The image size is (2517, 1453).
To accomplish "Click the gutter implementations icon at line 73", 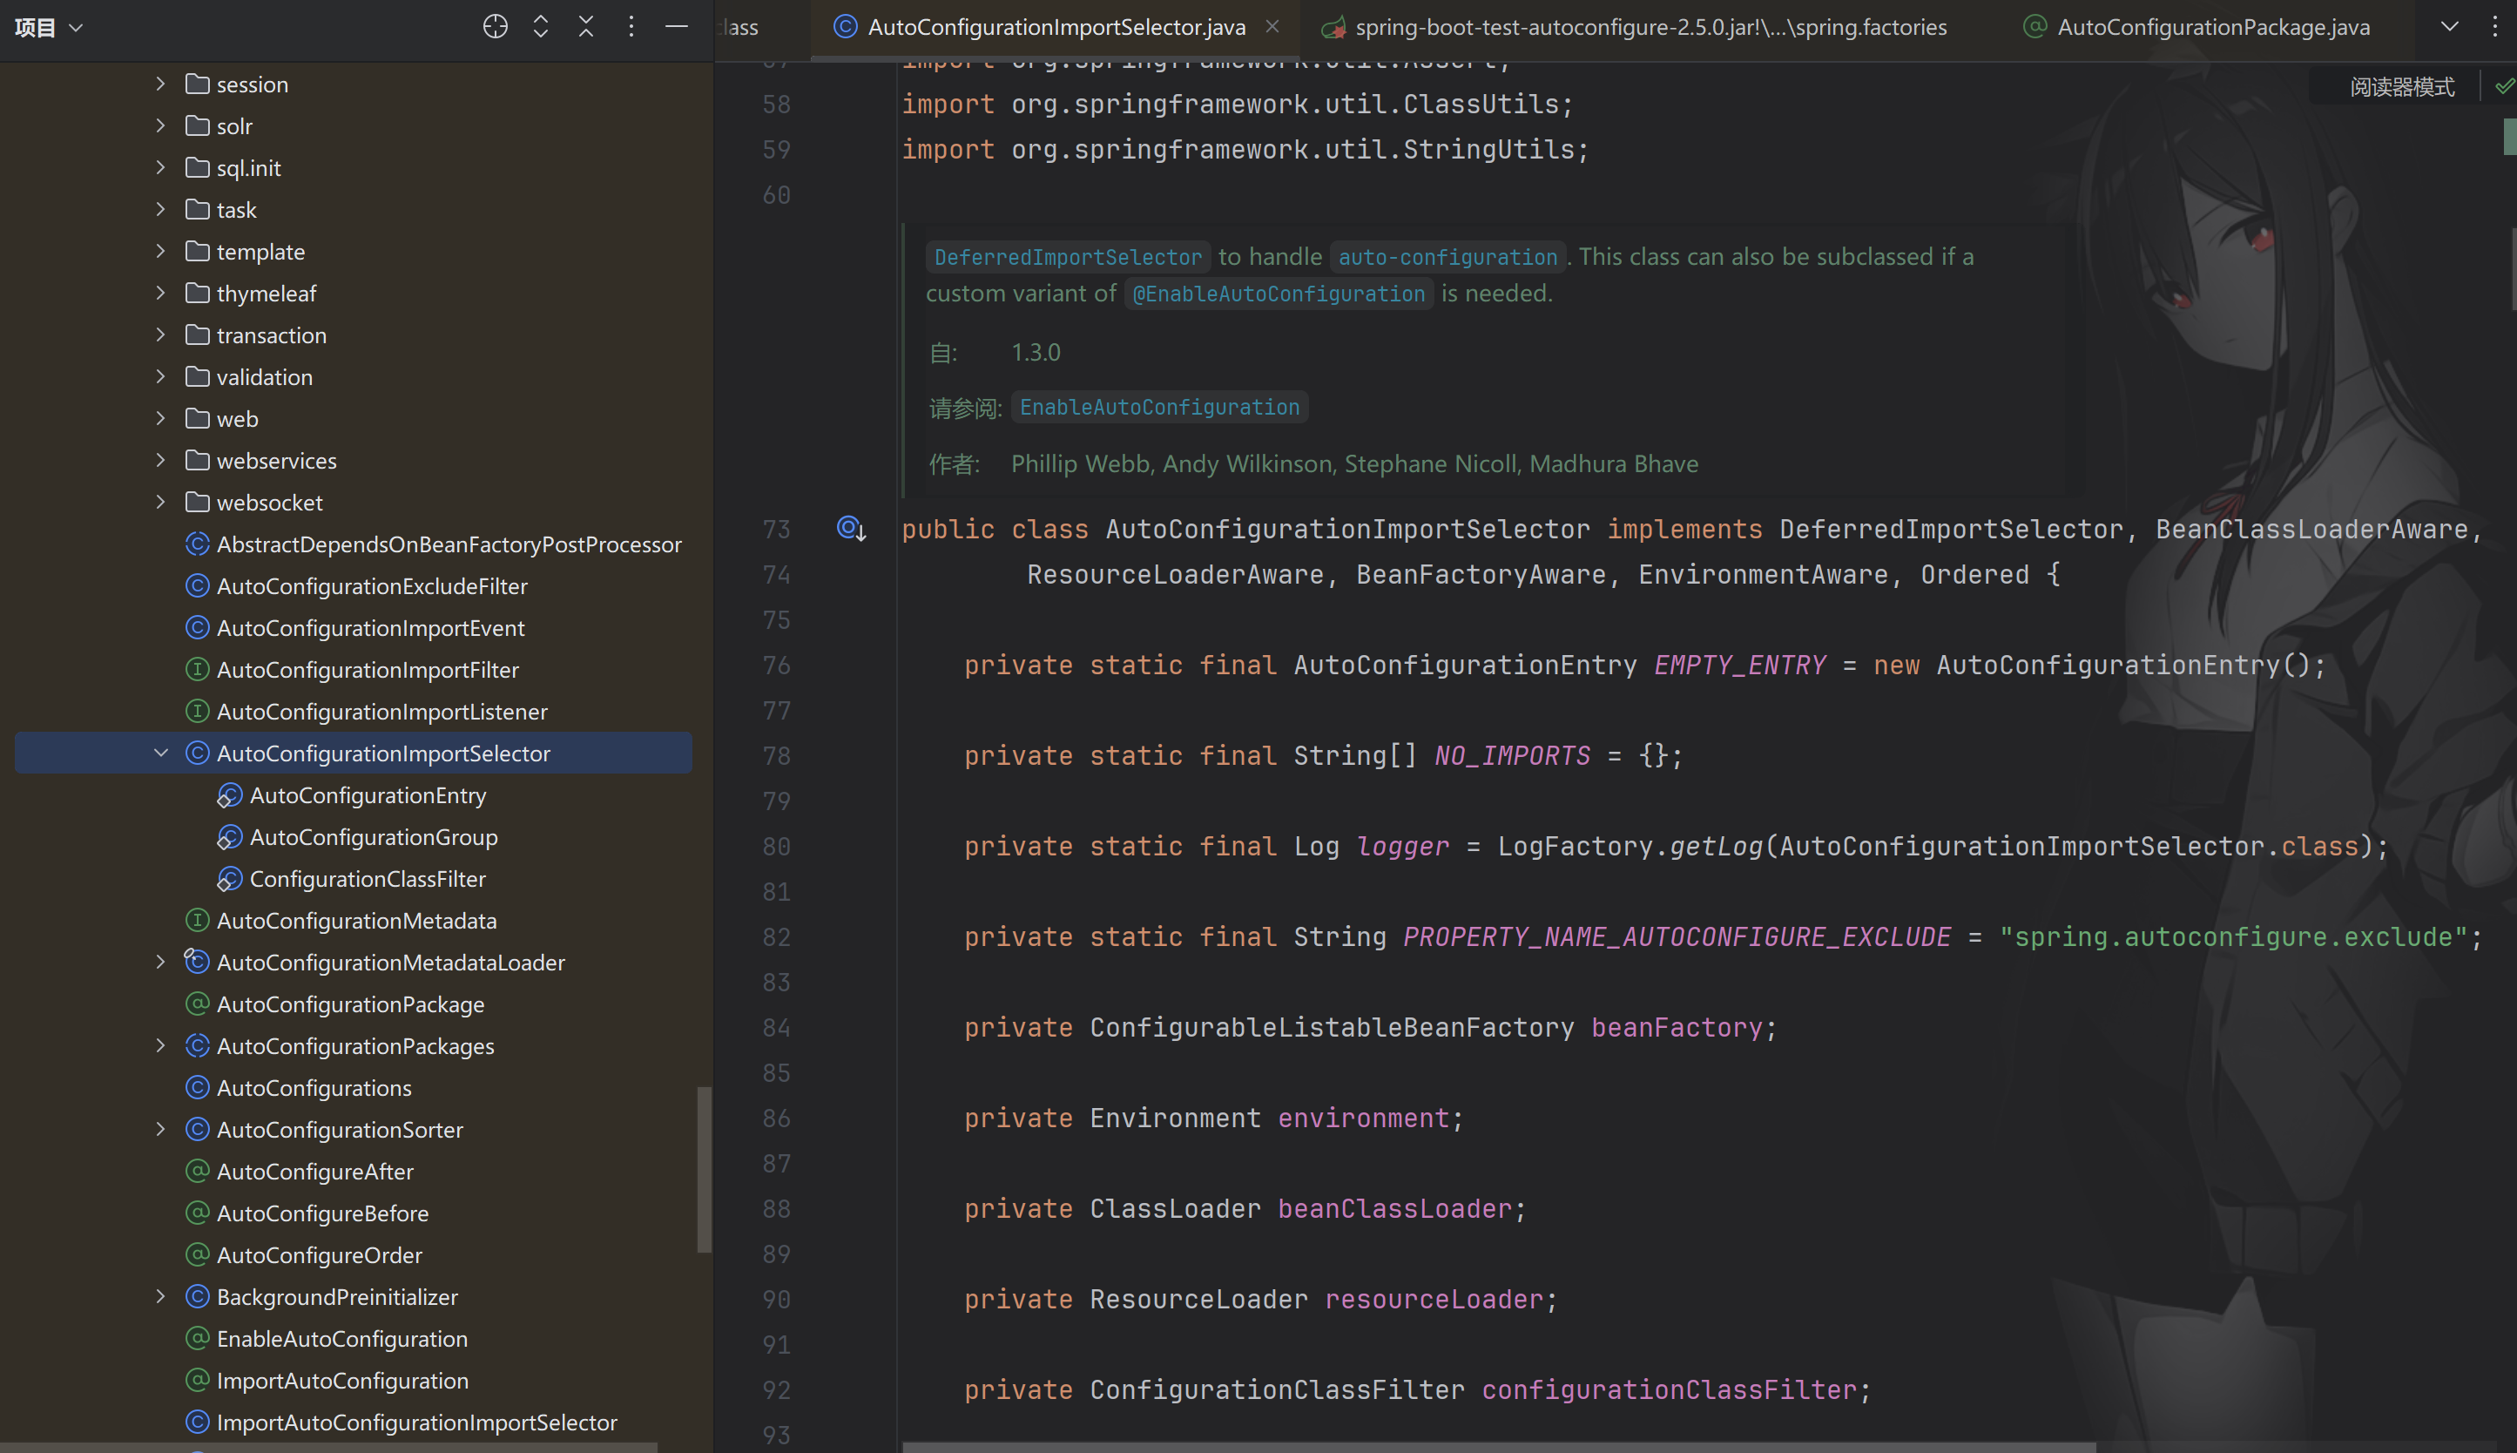I will tap(851, 529).
